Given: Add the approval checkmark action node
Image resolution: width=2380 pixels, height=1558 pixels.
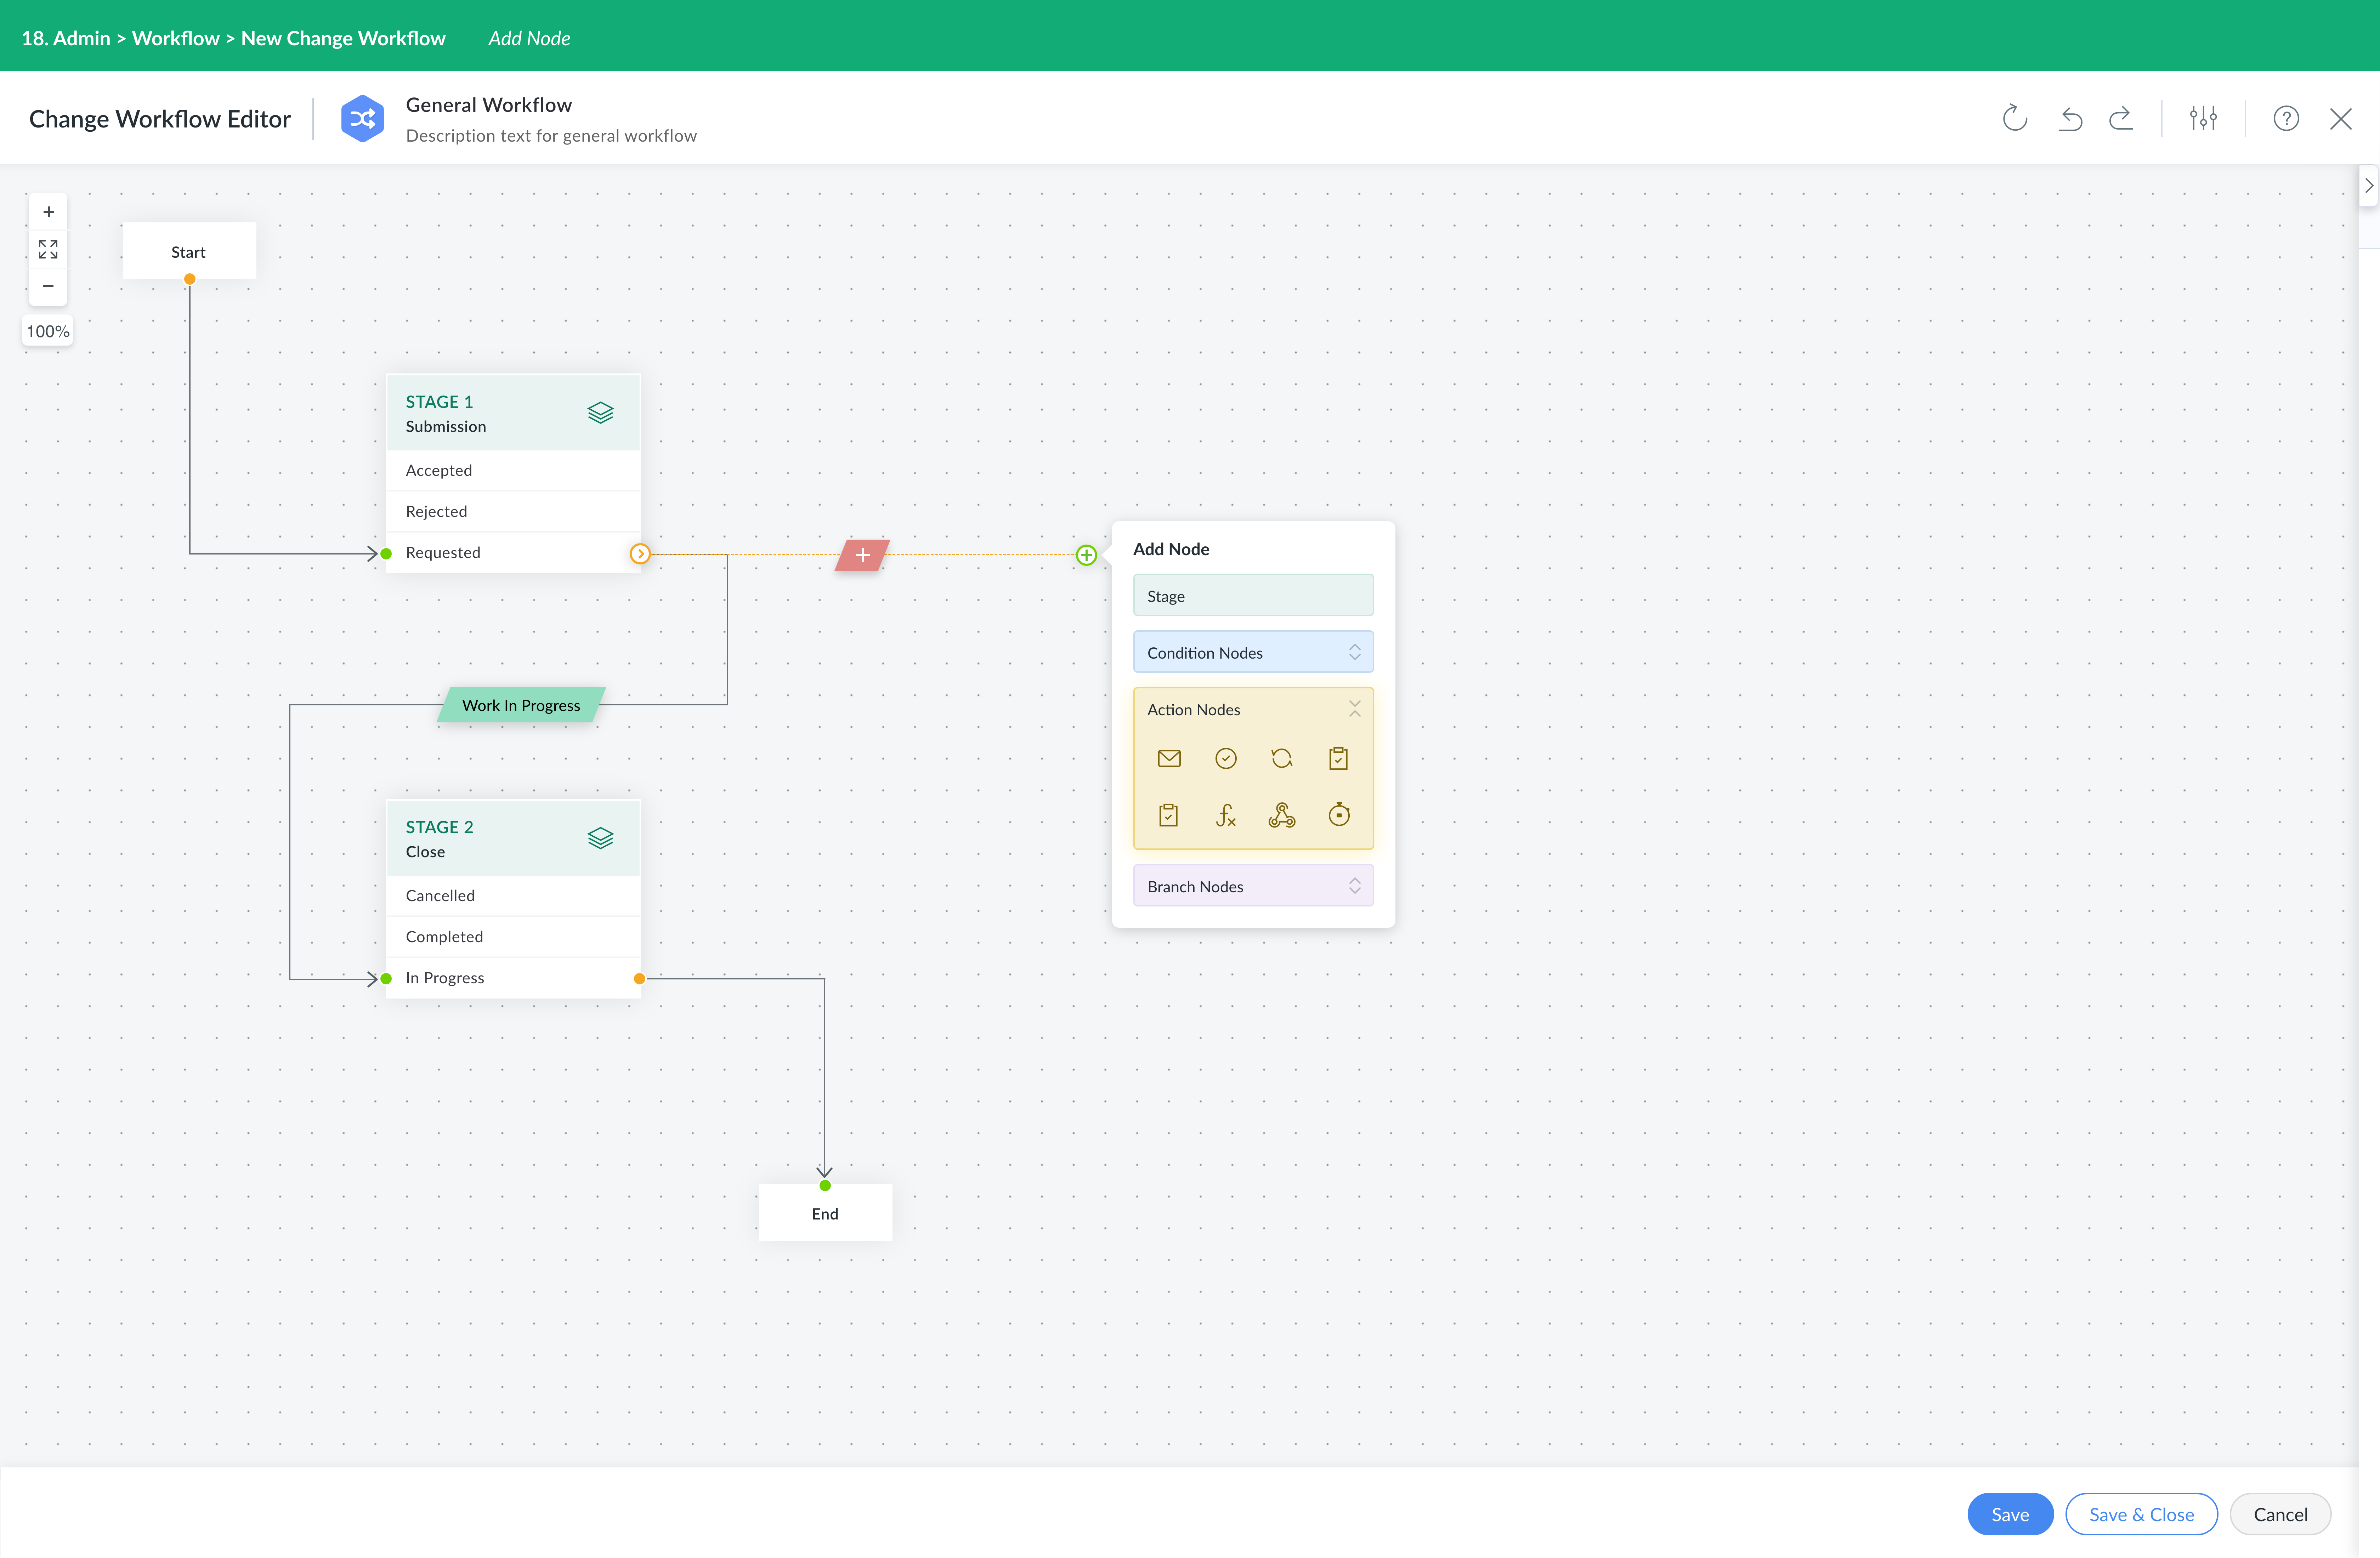Looking at the screenshot, I should 1226,758.
